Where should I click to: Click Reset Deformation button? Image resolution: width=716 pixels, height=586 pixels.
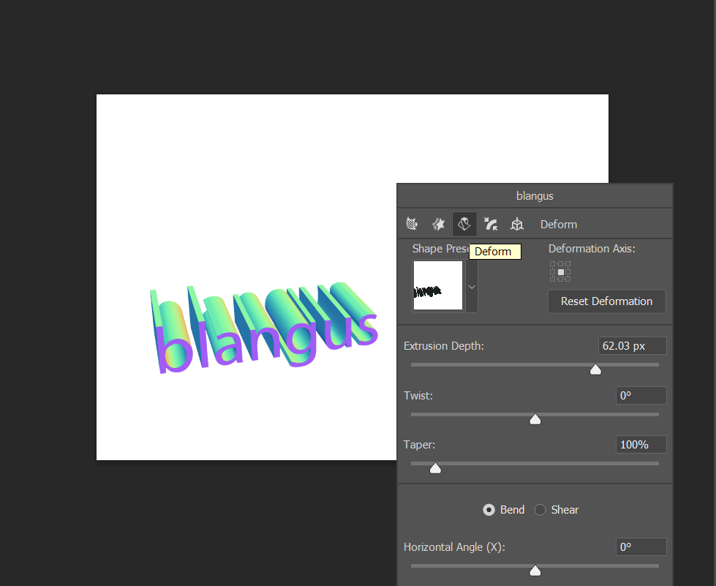tap(606, 301)
